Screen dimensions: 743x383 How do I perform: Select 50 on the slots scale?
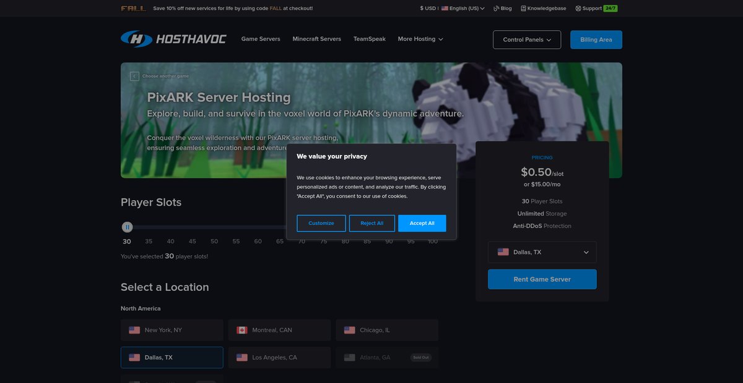(214, 242)
